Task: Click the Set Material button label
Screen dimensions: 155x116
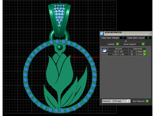Action: [139, 101]
